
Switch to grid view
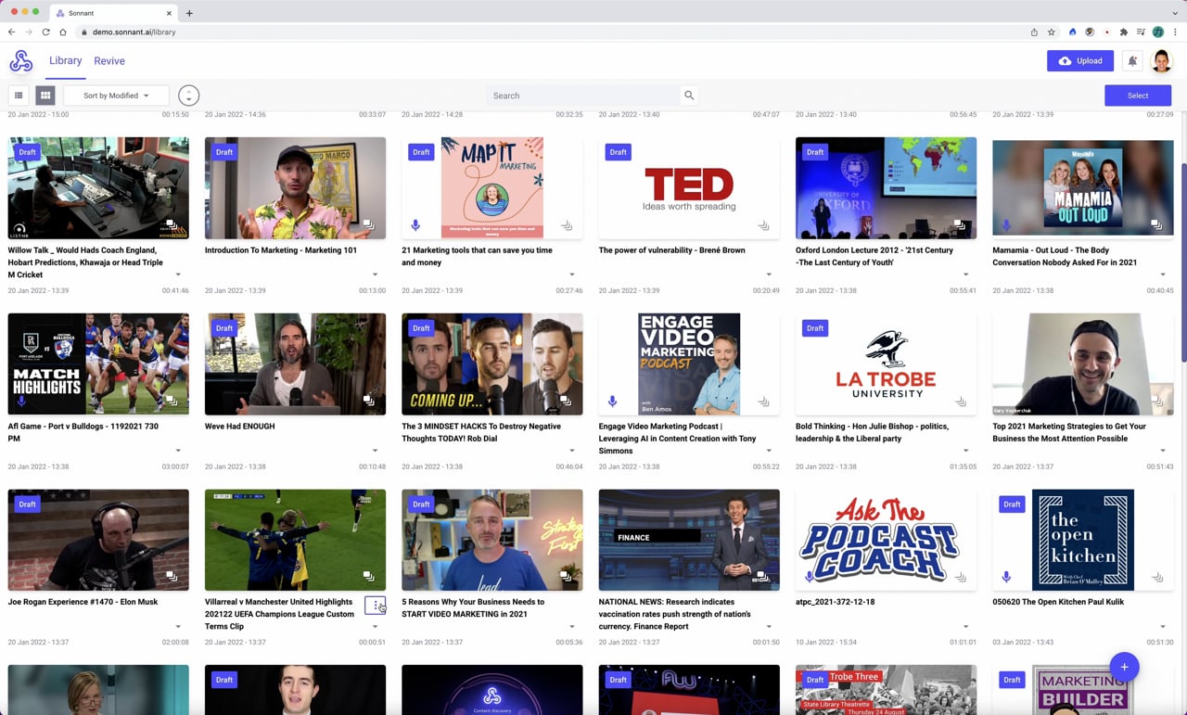[45, 96]
